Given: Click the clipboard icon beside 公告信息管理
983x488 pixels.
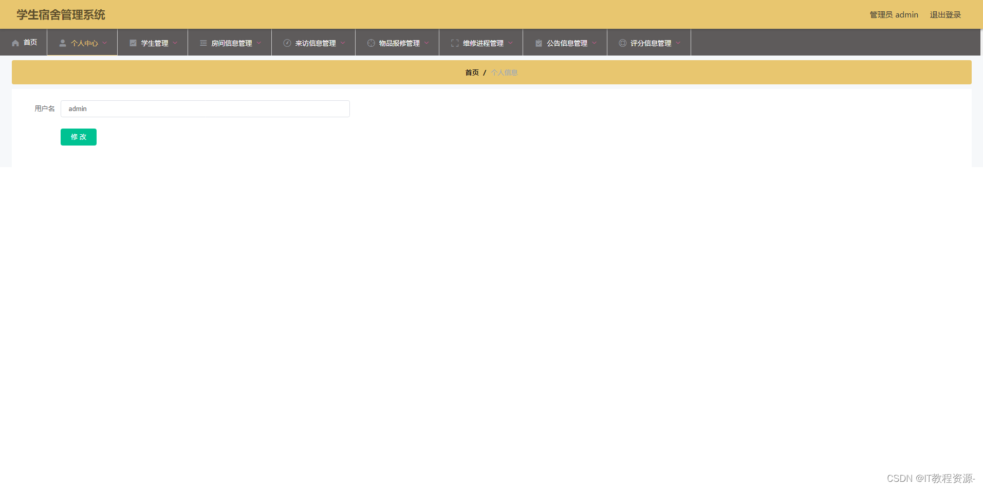Looking at the screenshot, I should click(539, 43).
